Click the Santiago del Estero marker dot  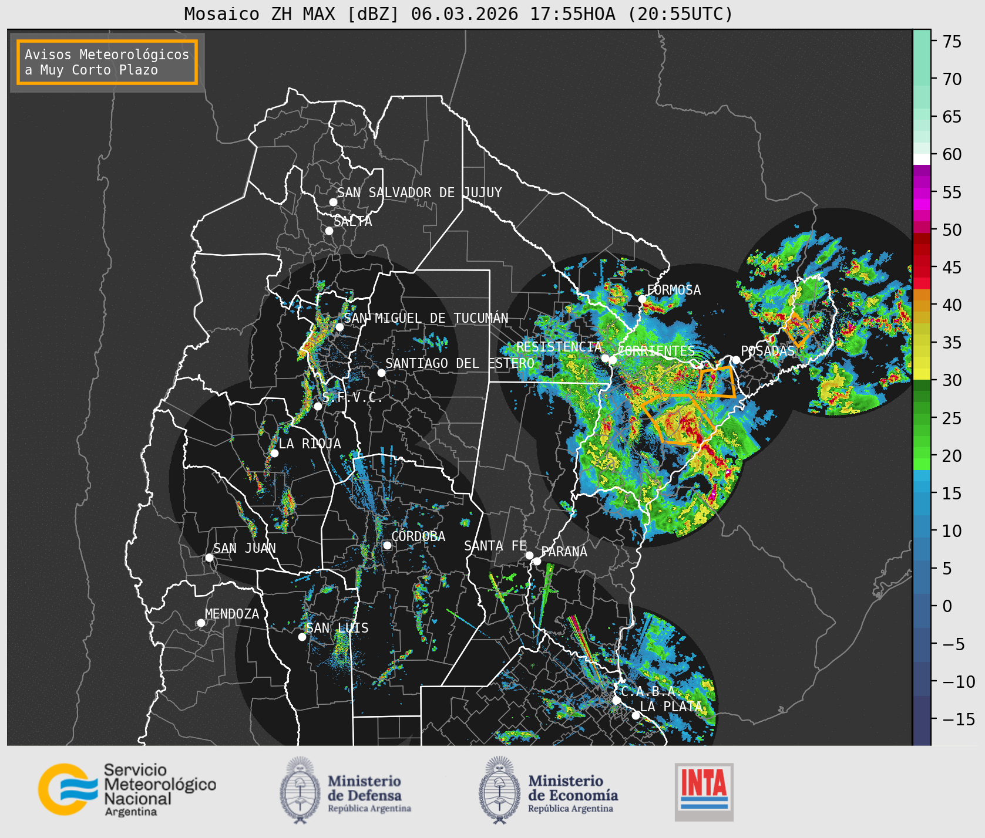[381, 373]
